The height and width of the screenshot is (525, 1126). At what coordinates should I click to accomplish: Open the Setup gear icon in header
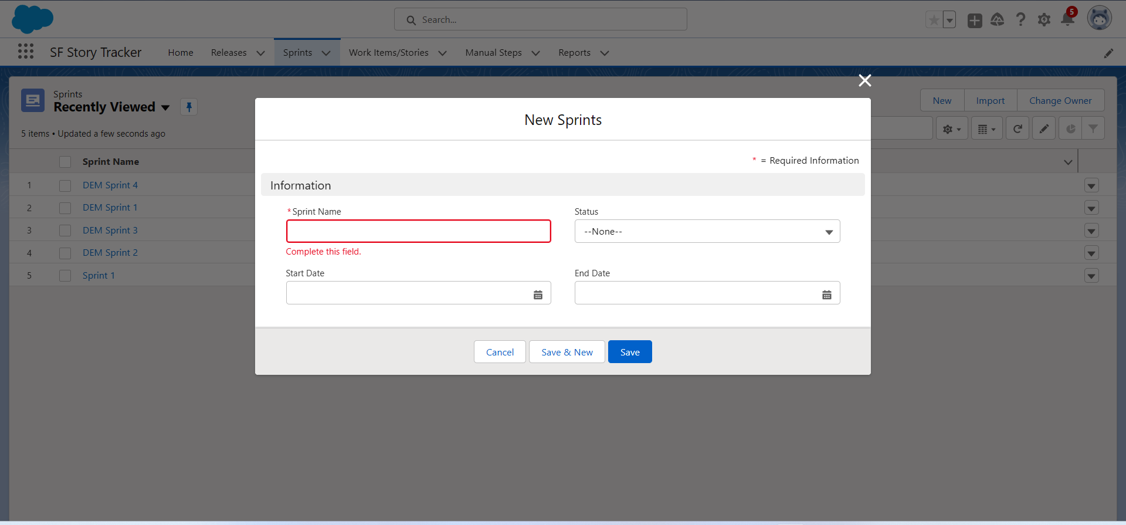[x=1044, y=20]
